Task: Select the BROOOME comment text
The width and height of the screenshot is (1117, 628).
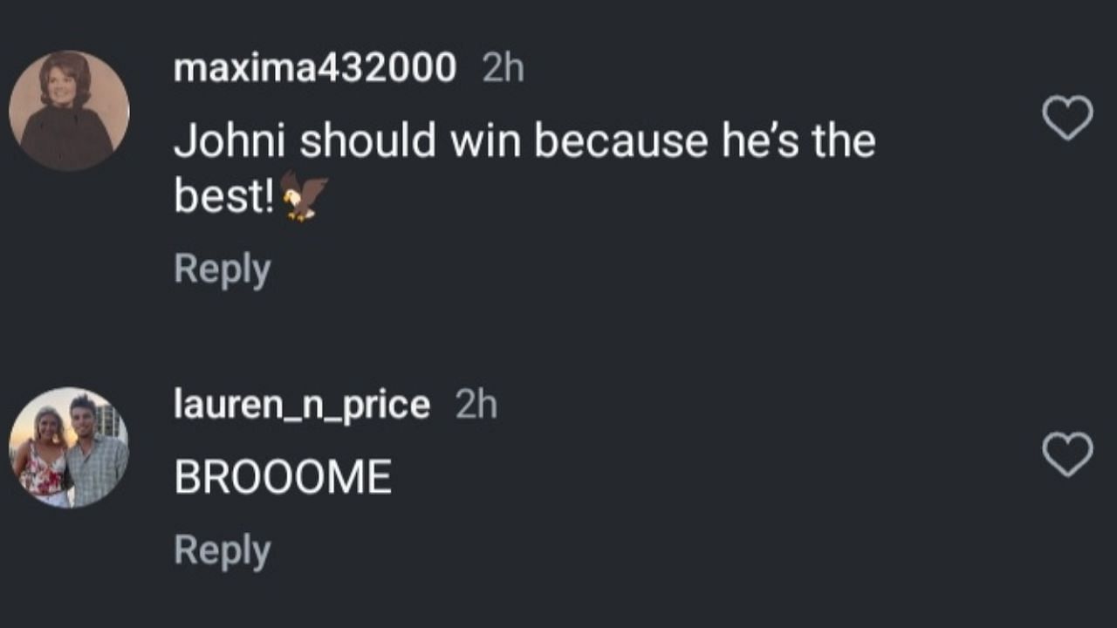Action: 283,478
